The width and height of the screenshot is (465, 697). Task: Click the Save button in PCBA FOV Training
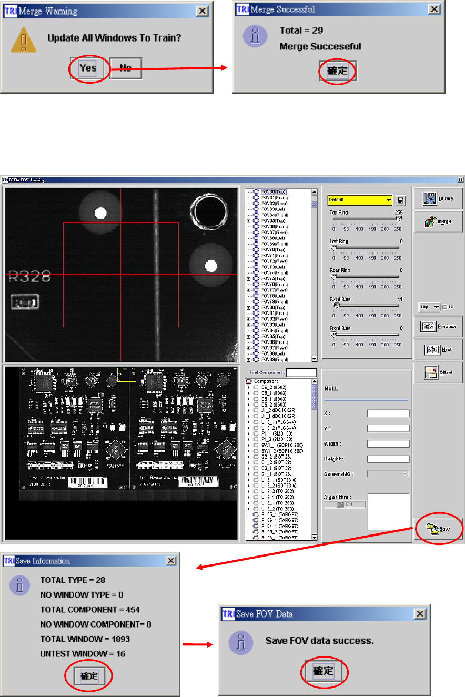pyautogui.click(x=439, y=528)
